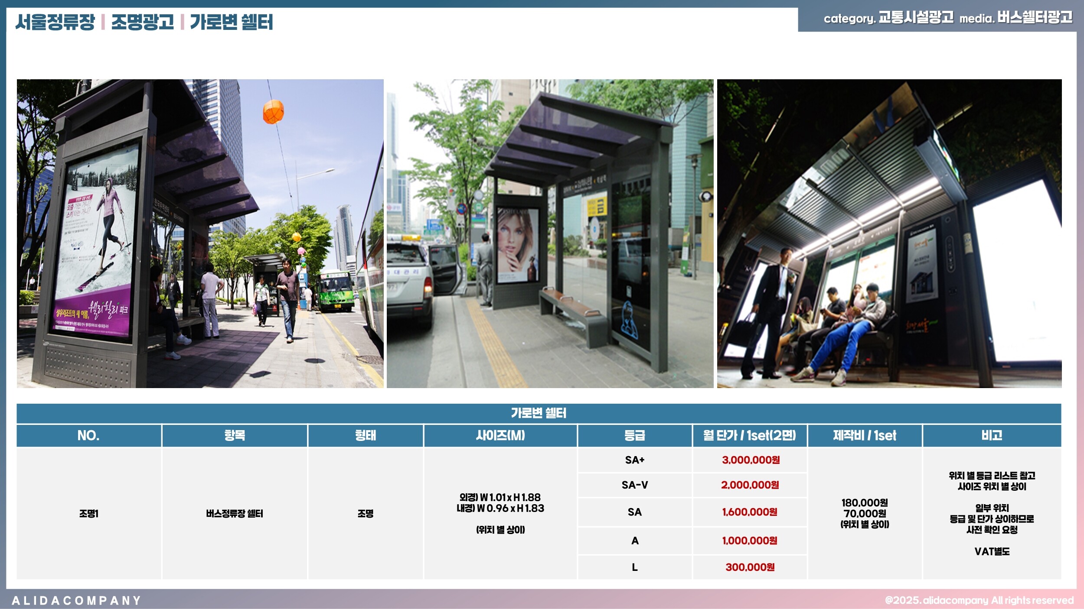The height and width of the screenshot is (609, 1084).
Task: Click the daytime ski ad shelter photo
Action: pyautogui.click(x=200, y=233)
